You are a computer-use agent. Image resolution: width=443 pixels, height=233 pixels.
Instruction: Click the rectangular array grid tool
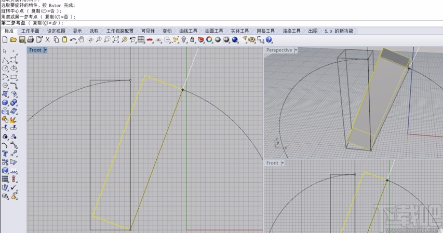(x=5, y=179)
